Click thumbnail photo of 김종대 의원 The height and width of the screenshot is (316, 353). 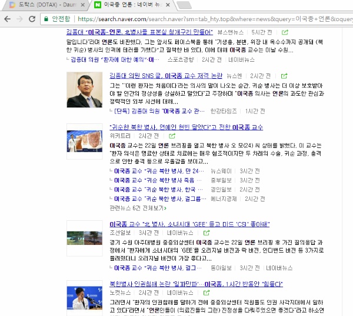pos(84,90)
